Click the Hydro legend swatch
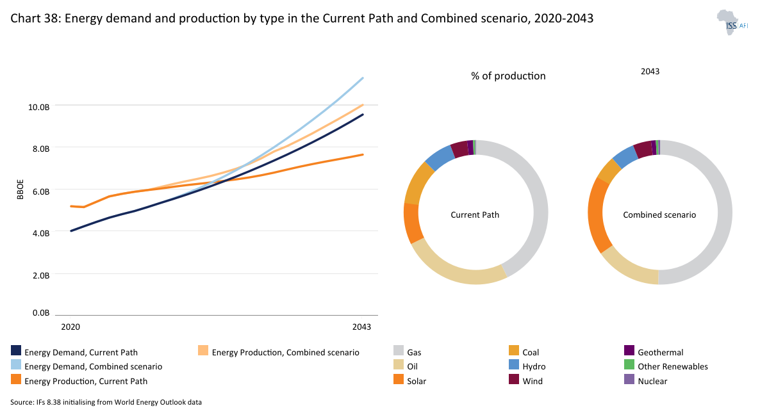Image resolution: width=760 pixels, height=420 pixels. [513, 366]
